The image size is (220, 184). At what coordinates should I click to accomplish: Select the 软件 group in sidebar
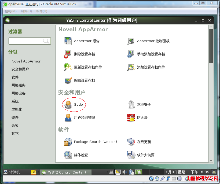pos(15,77)
